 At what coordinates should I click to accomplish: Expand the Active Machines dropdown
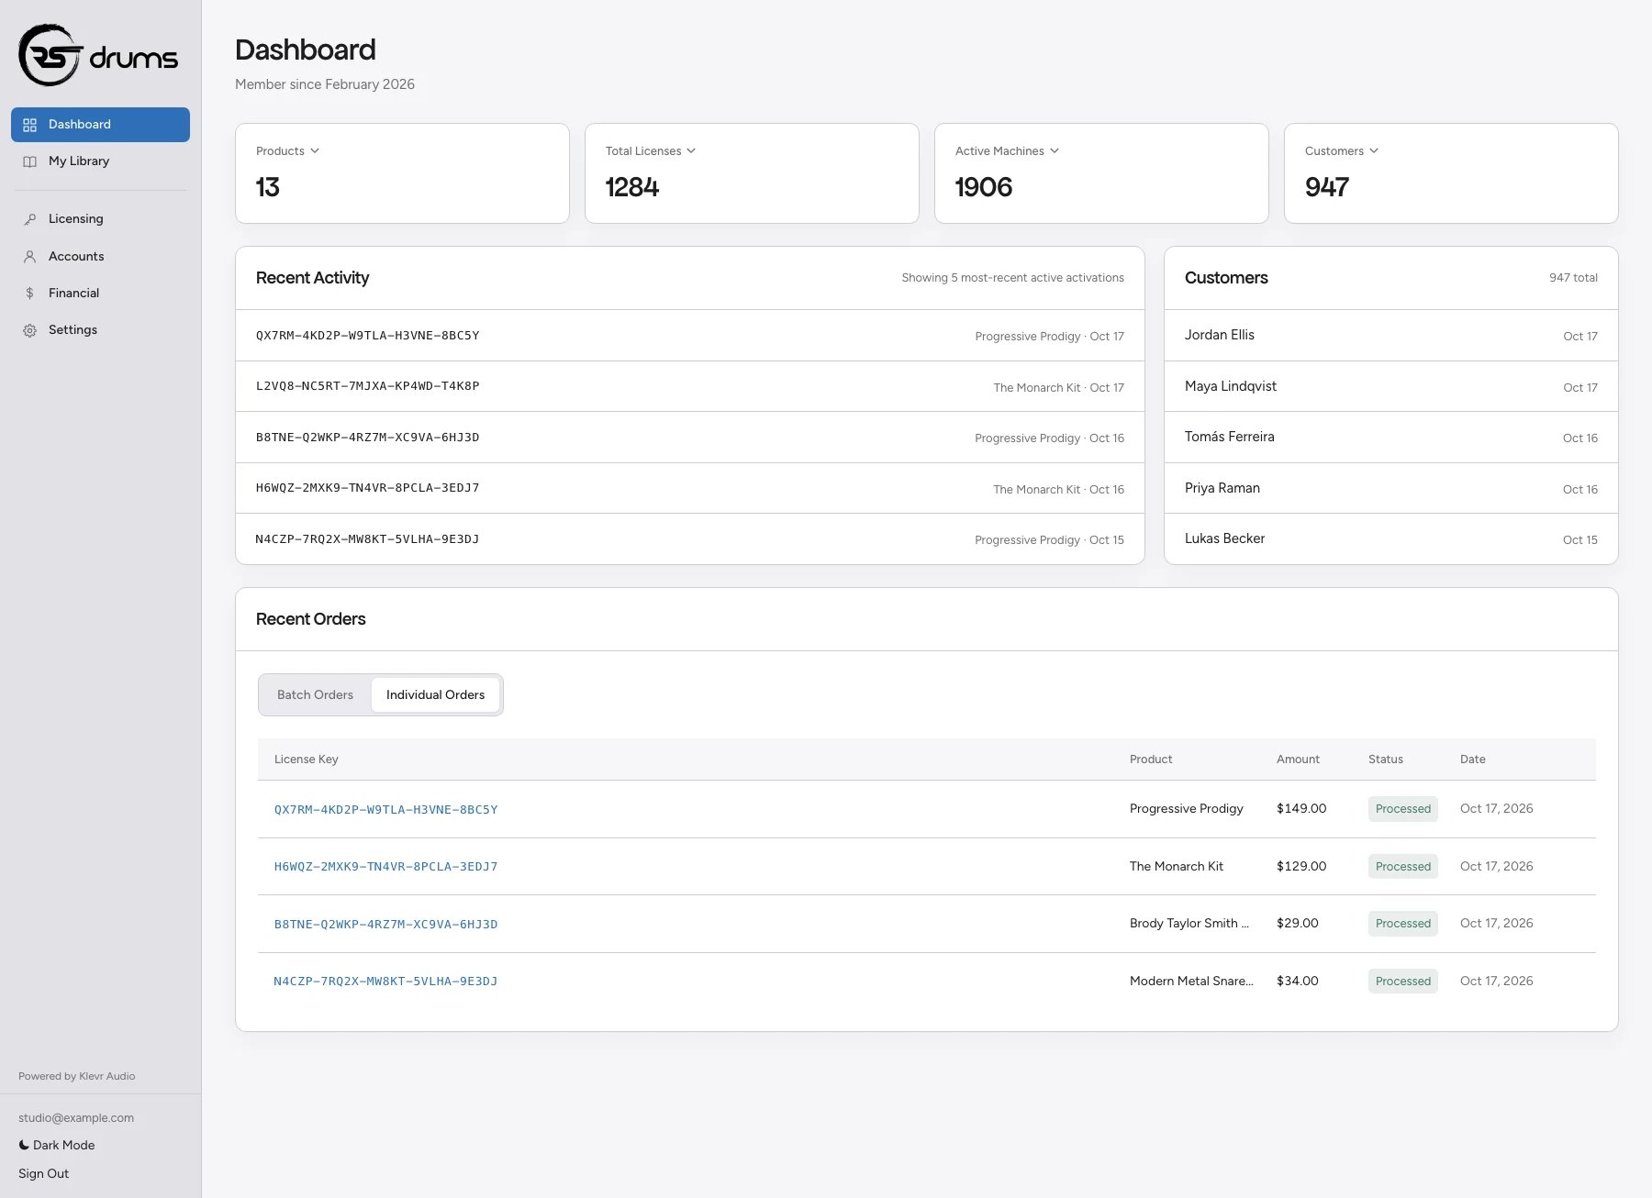(x=1007, y=150)
